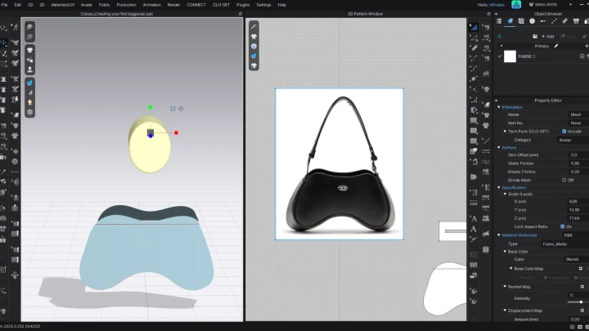Toggle the blue active icon in 2D window toolbar
The image size is (589, 331).
[254, 56]
